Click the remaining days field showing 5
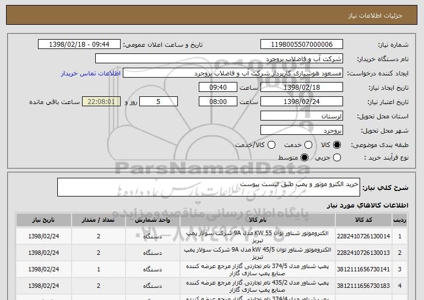 coord(159,102)
